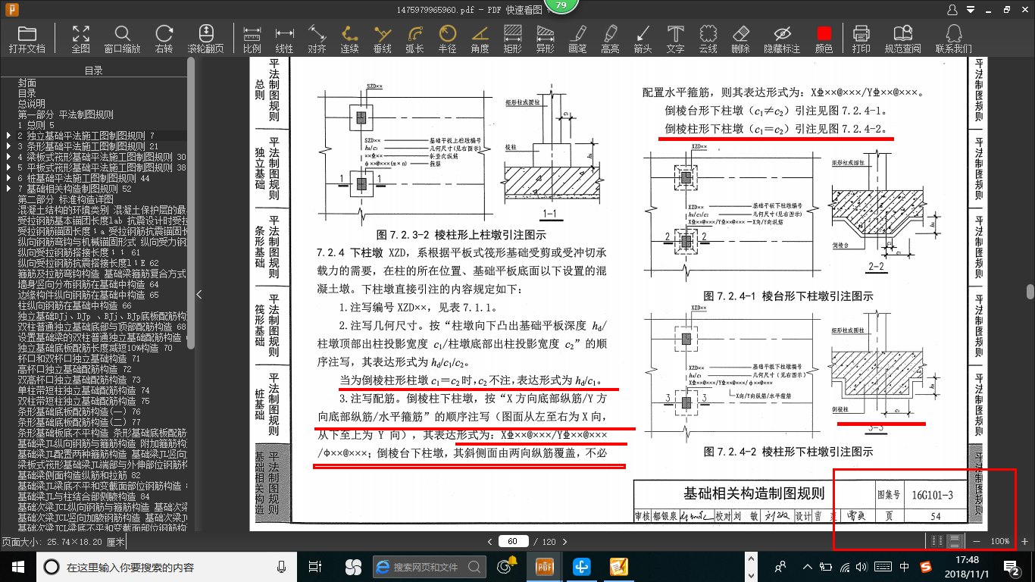
Task: Select the 对齐 aligned measure tool
Action: click(x=317, y=39)
